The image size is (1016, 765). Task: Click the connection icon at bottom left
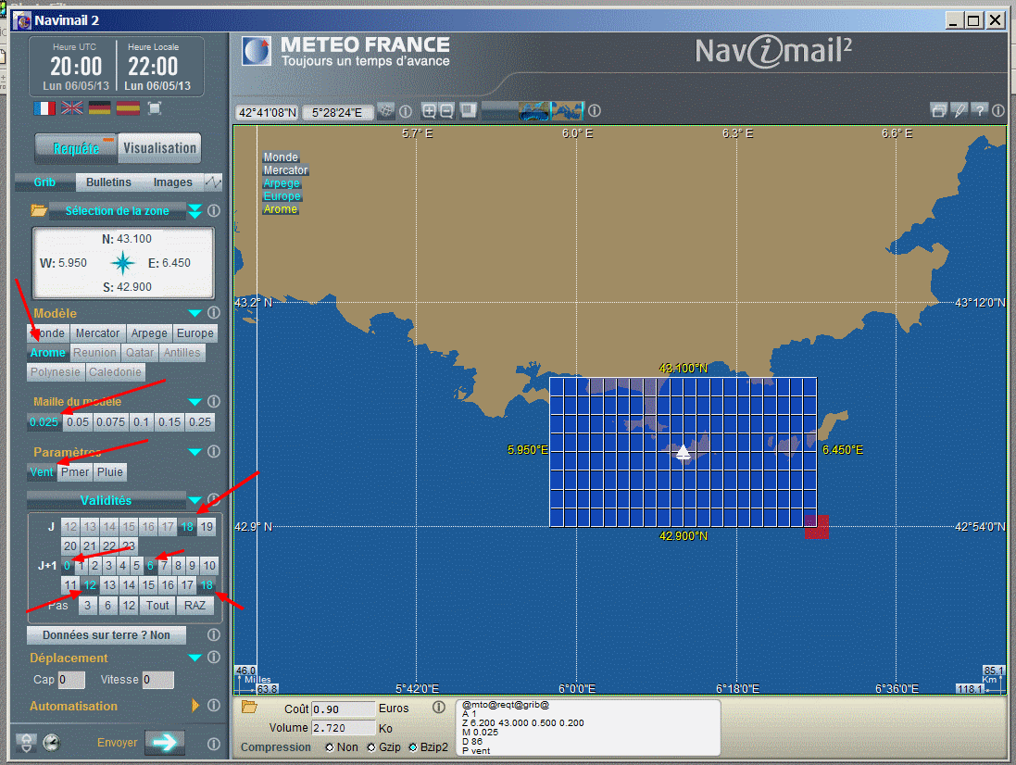click(x=26, y=743)
